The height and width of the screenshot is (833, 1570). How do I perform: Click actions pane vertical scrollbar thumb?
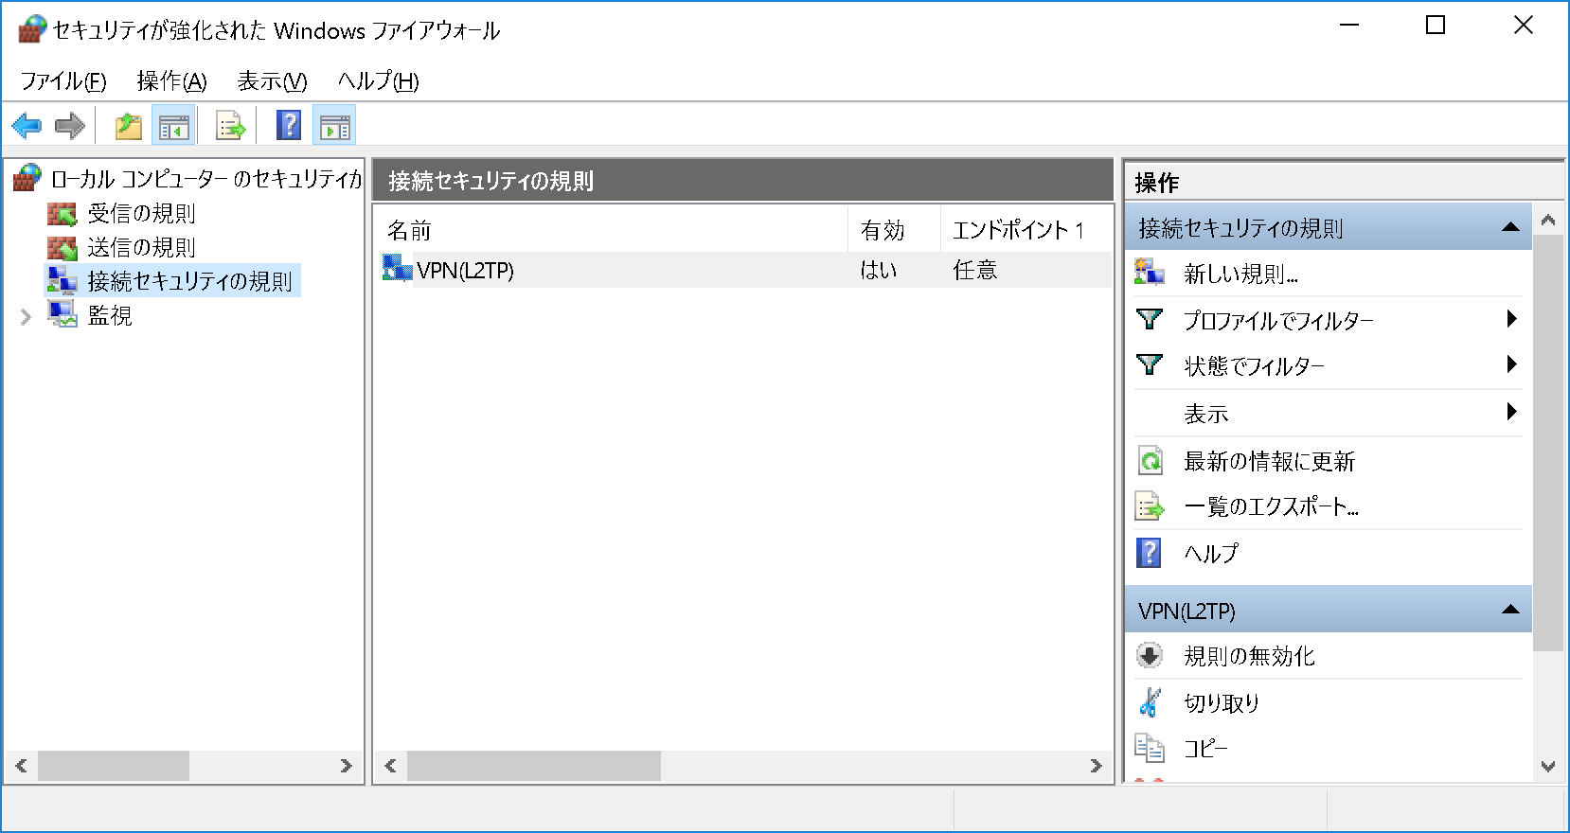click(x=1548, y=443)
